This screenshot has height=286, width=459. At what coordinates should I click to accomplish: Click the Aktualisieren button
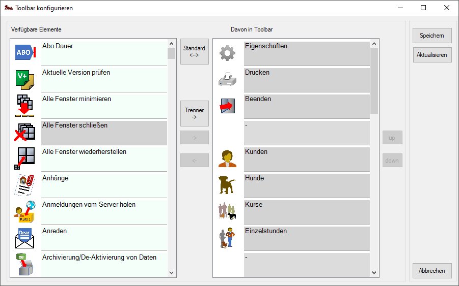(432, 55)
